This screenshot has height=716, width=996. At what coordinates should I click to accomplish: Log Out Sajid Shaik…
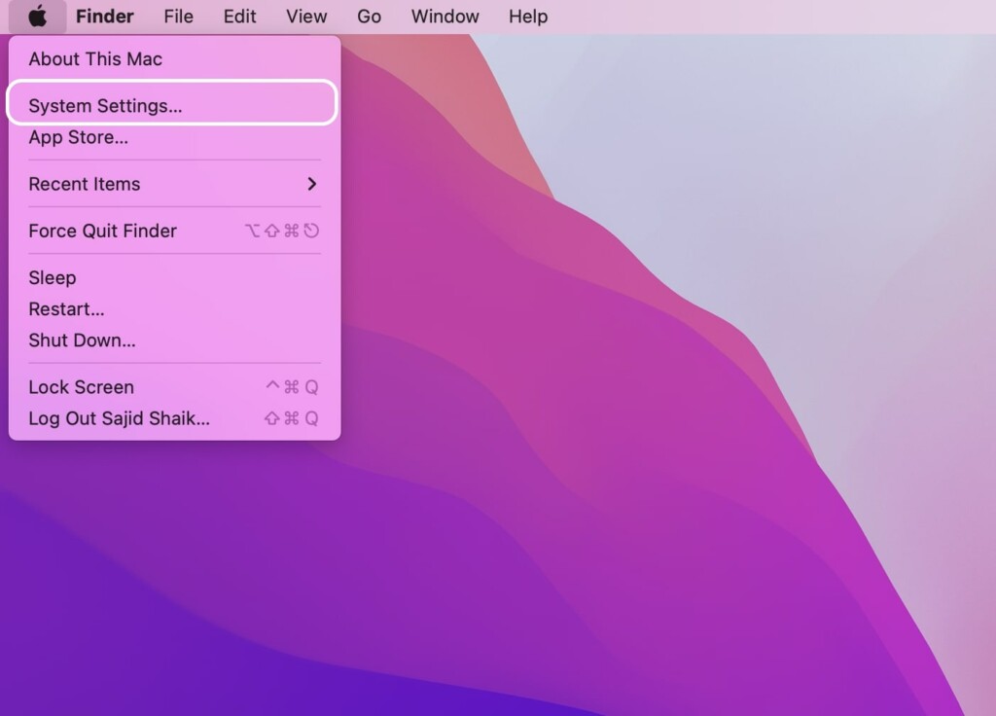click(x=175, y=418)
